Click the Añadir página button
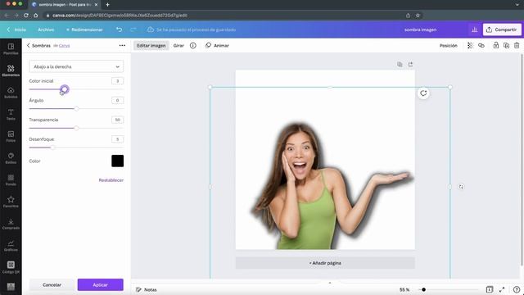The height and width of the screenshot is (295, 524). tap(325, 263)
